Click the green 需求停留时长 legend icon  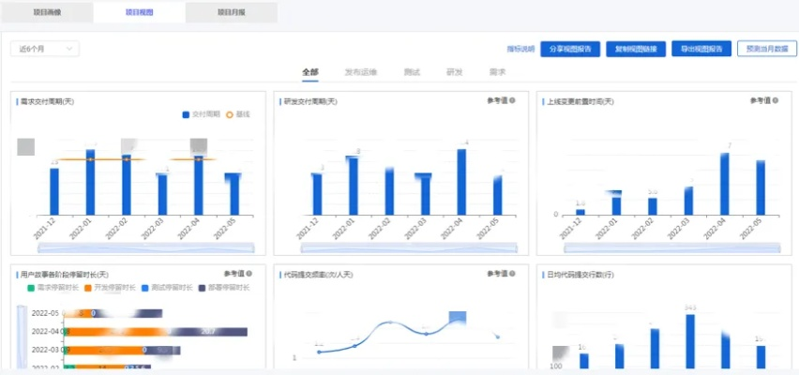(x=30, y=287)
